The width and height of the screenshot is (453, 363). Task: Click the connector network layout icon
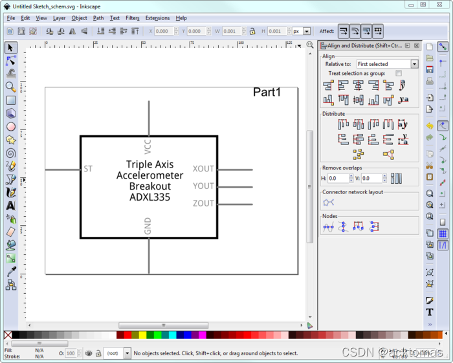point(329,203)
